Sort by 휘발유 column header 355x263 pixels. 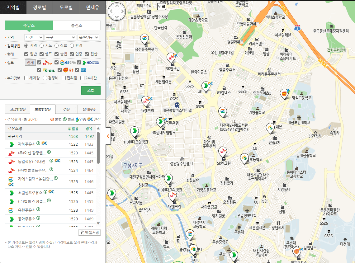pos(73,129)
